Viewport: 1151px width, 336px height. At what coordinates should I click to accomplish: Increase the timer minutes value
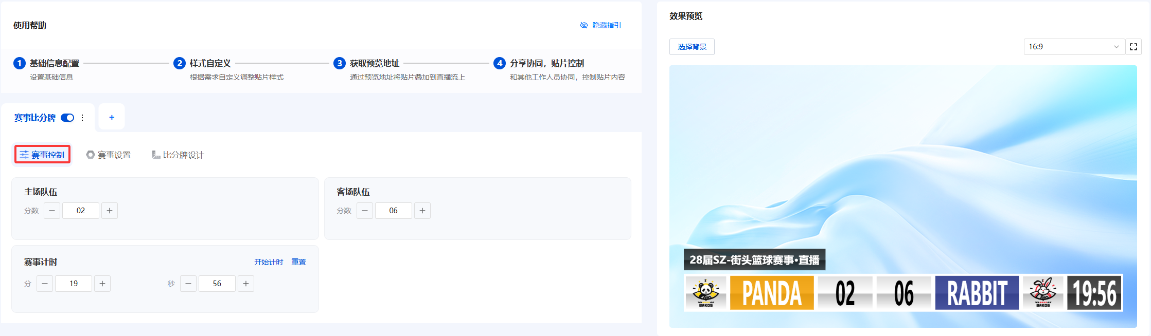(102, 284)
